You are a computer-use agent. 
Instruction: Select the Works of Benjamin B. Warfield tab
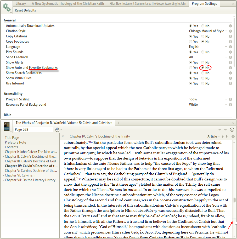point(64,123)
